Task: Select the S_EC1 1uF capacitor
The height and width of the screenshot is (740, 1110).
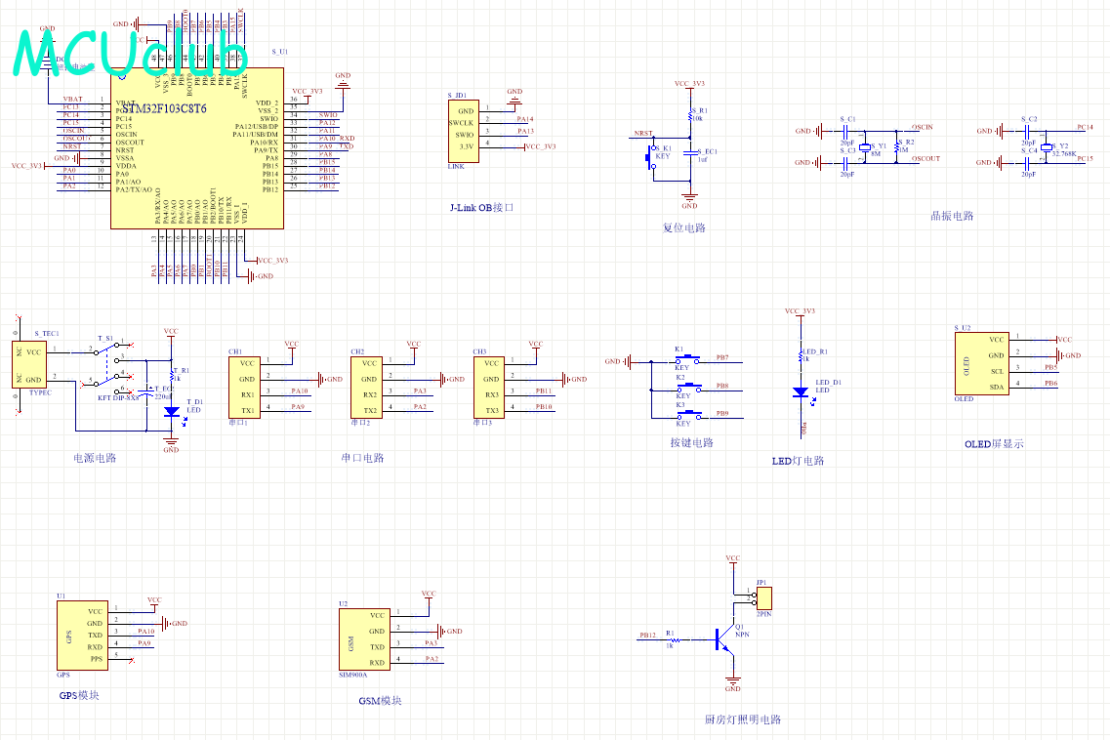Action: [x=690, y=153]
